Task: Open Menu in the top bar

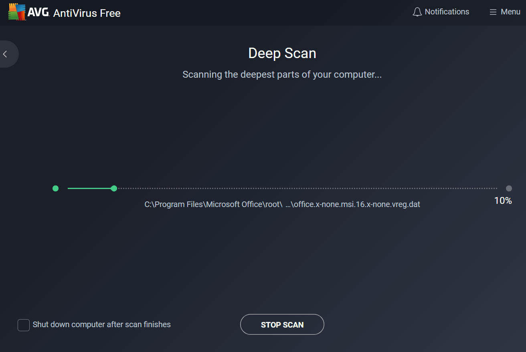Action: [x=504, y=12]
